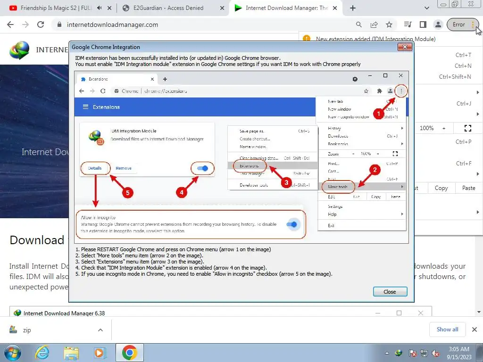Open the Chrome profile avatar
This screenshot has height=362, width=483.
pyautogui.click(x=438, y=25)
